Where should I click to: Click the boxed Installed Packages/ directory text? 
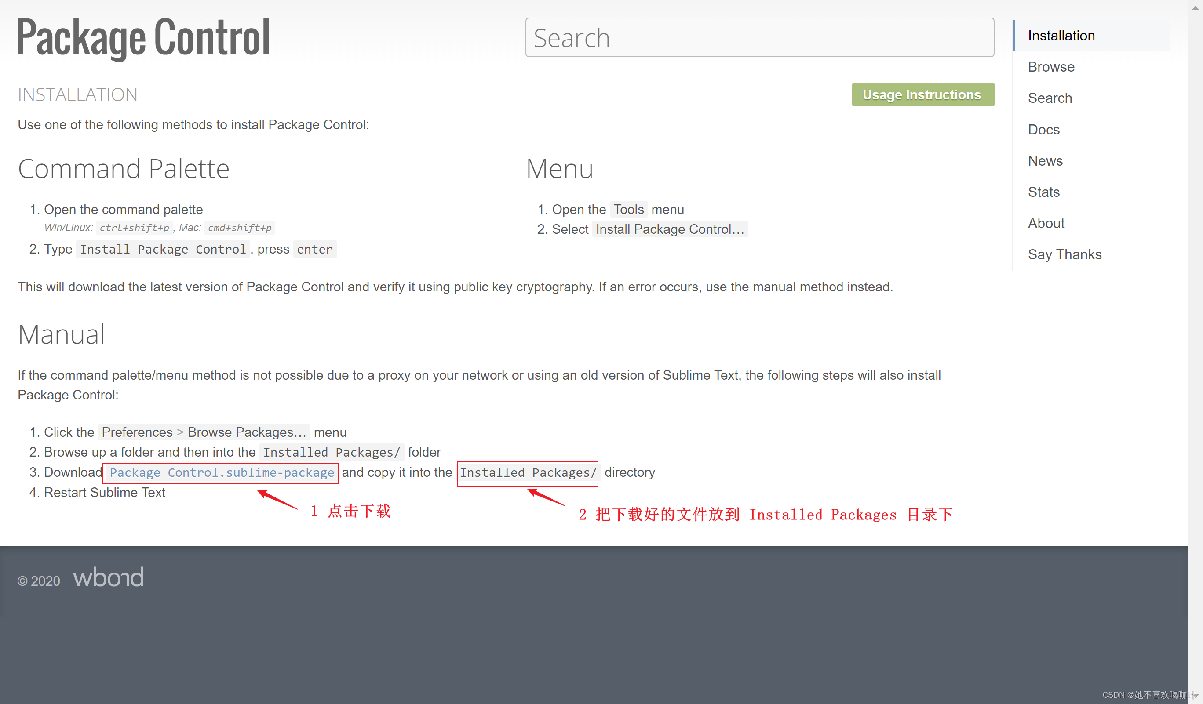[x=527, y=473]
